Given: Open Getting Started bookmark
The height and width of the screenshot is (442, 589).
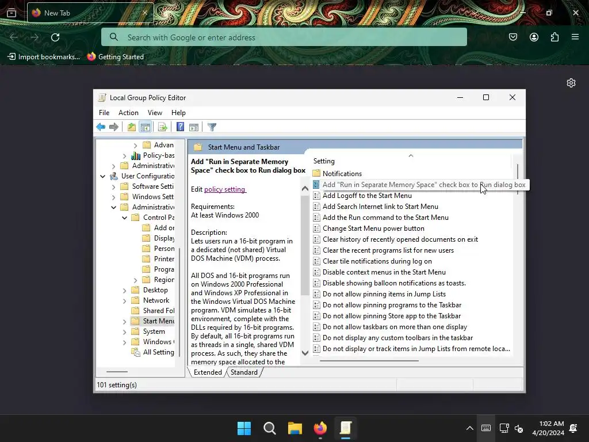Looking at the screenshot, I should tap(115, 57).
